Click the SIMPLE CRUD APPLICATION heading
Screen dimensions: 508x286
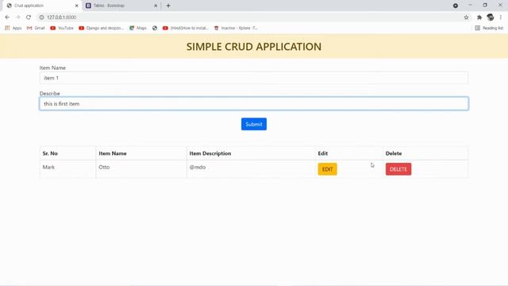click(x=254, y=47)
